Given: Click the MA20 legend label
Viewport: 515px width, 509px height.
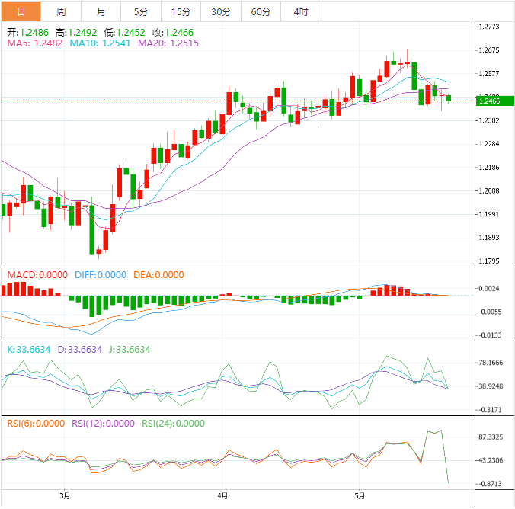Looking at the screenshot, I should click(x=168, y=43).
